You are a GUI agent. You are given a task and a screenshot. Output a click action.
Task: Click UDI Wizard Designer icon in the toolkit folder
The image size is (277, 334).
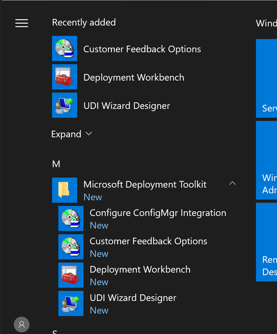pyautogui.click(x=71, y=303)
